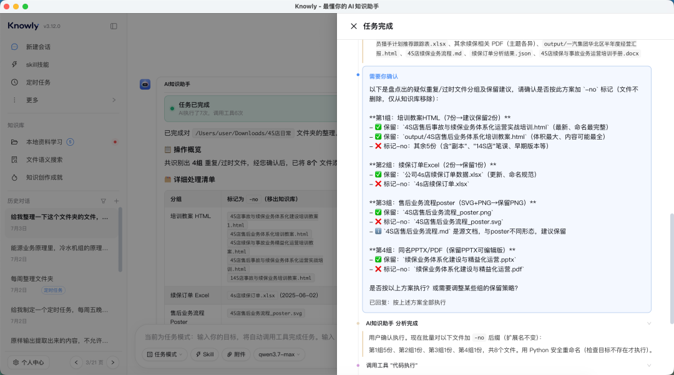Open history chat 给我制定一个定时任务
This screenshot has height=375, width=674.
coord(62,315)
